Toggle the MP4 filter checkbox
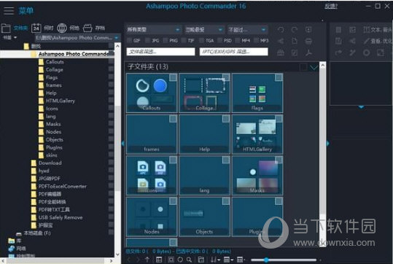This screenshot has width=393, height=264. click(x=238, y=40)
